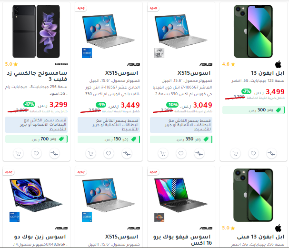Add iPhone 13 green to cart
The height and width of the screenshot is (248, 289).
pos(235,153)
